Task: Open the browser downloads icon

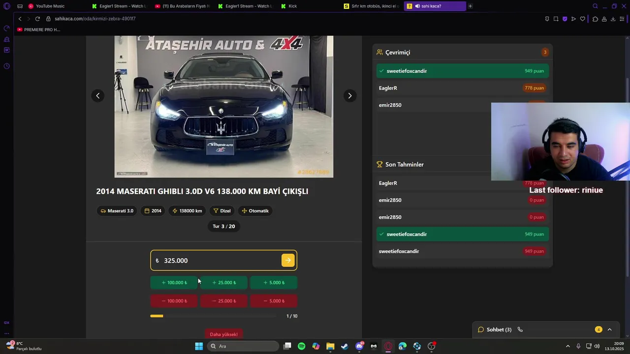Action: pos(613,19)
